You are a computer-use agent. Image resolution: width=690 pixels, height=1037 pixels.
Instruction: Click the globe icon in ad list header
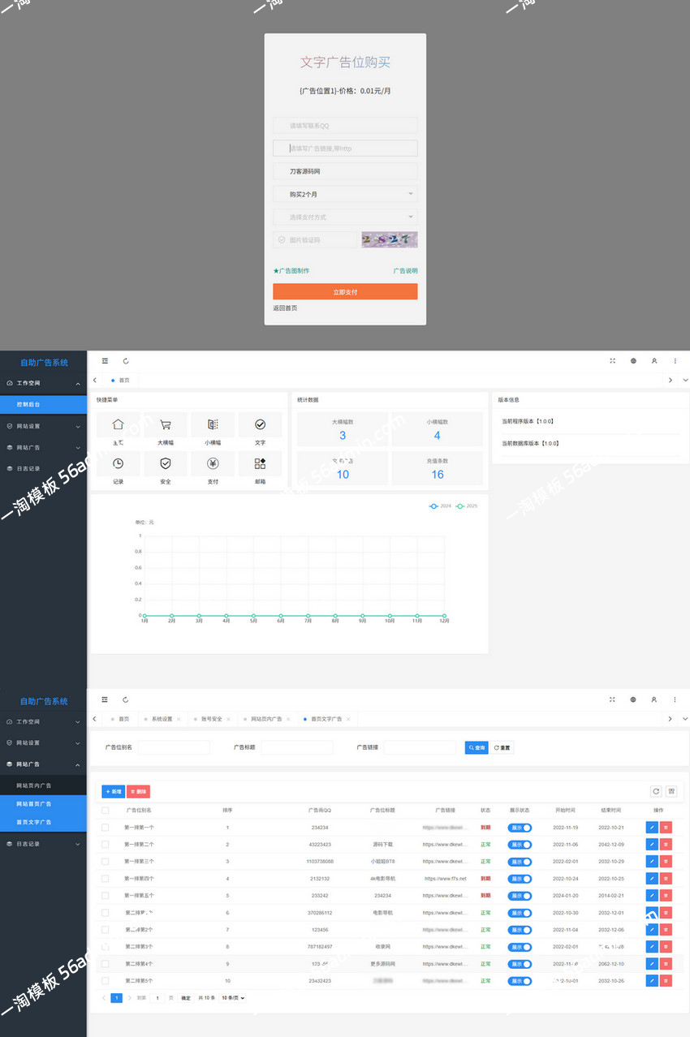[633, 699]
